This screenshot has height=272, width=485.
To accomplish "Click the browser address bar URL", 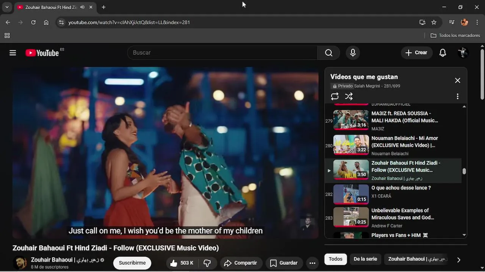I will point(129,22).
